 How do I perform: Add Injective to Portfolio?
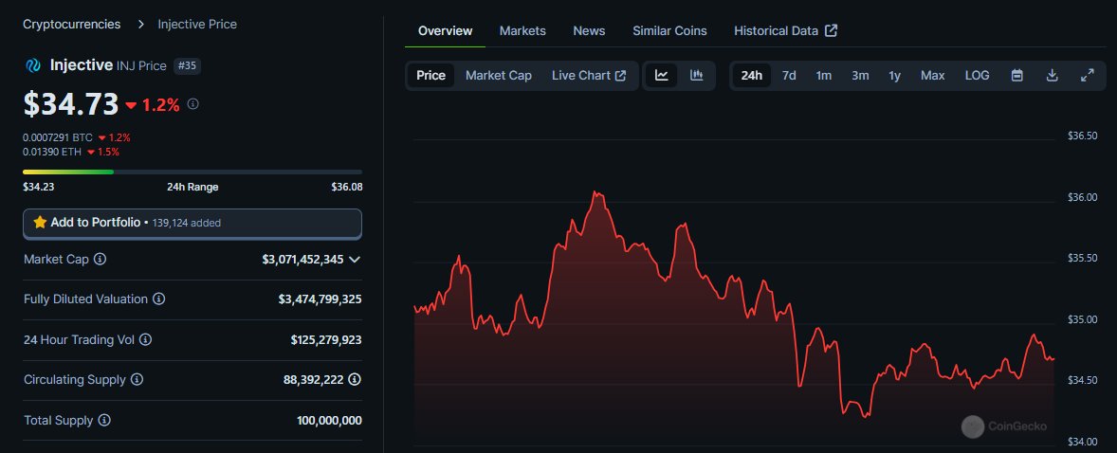tap(192, 223)
